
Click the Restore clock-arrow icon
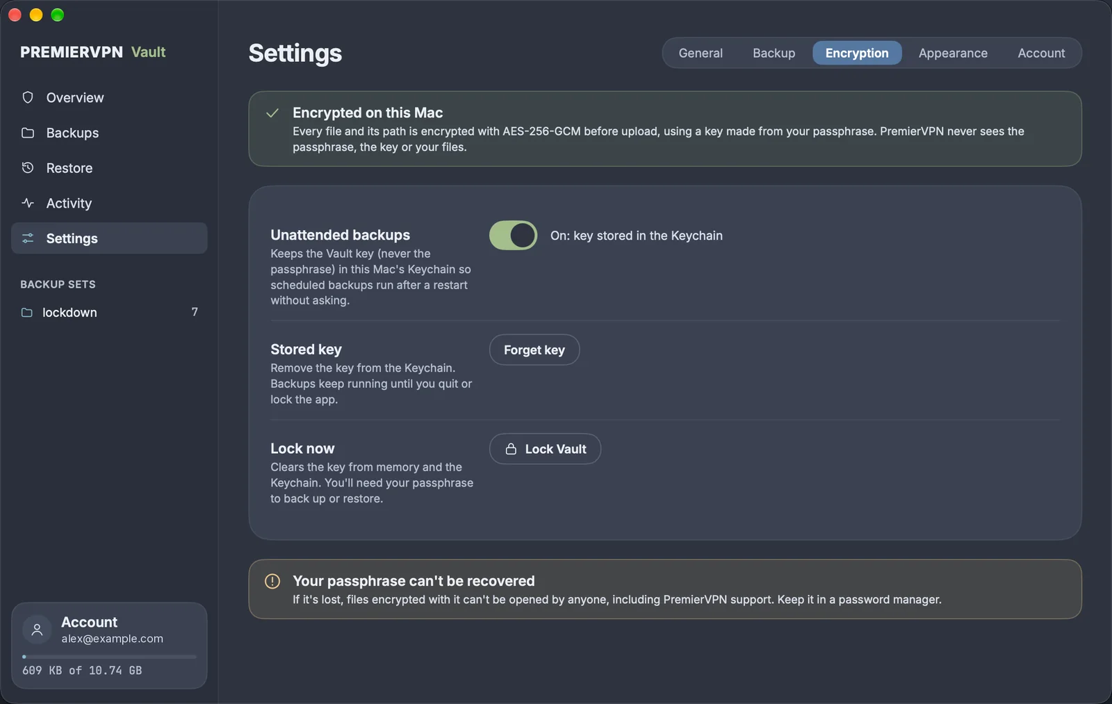click(28, 167)
